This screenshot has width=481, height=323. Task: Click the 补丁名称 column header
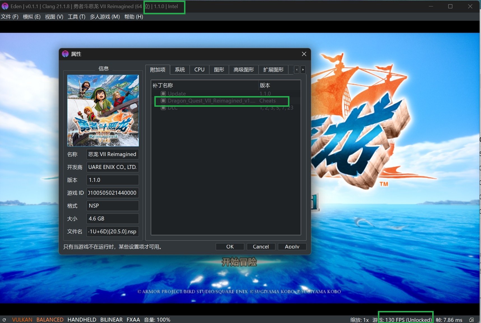click(x=205, y=85)
